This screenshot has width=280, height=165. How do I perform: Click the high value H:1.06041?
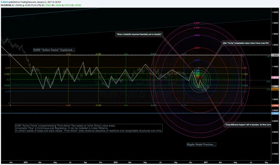pos(56,5)
